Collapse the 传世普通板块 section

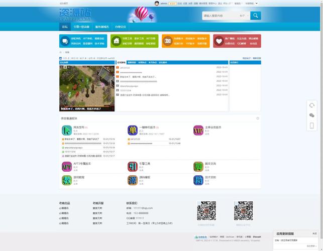(258, 118)
